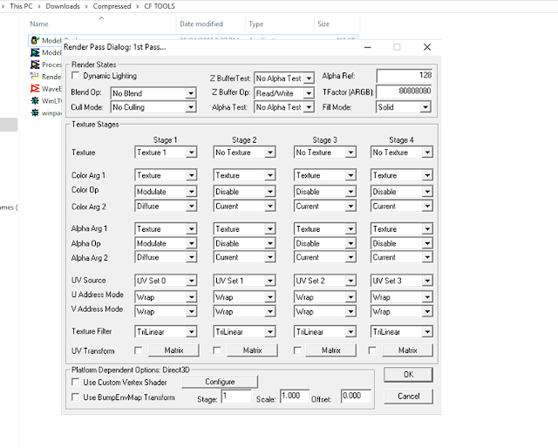Go to Downloads in the address breadcrumb

(x=63, y=6)
